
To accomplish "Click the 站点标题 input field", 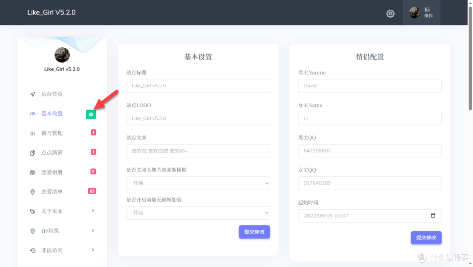I will [x=198, y=86].
